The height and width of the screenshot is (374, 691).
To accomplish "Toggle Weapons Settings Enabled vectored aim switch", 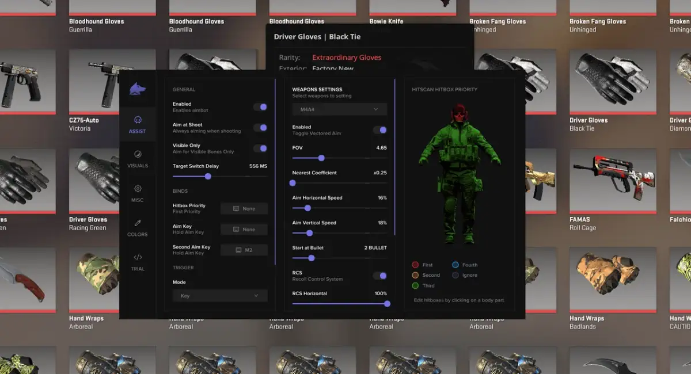I will (380, 130).
